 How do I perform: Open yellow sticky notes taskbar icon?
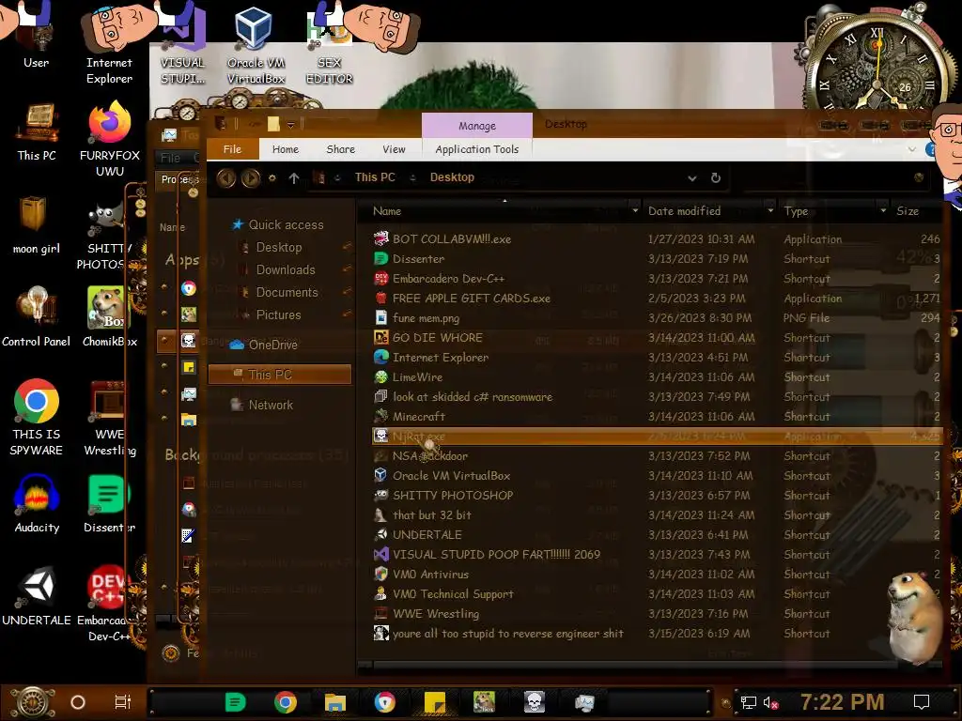pyautogui.click(x=434, y=702)
